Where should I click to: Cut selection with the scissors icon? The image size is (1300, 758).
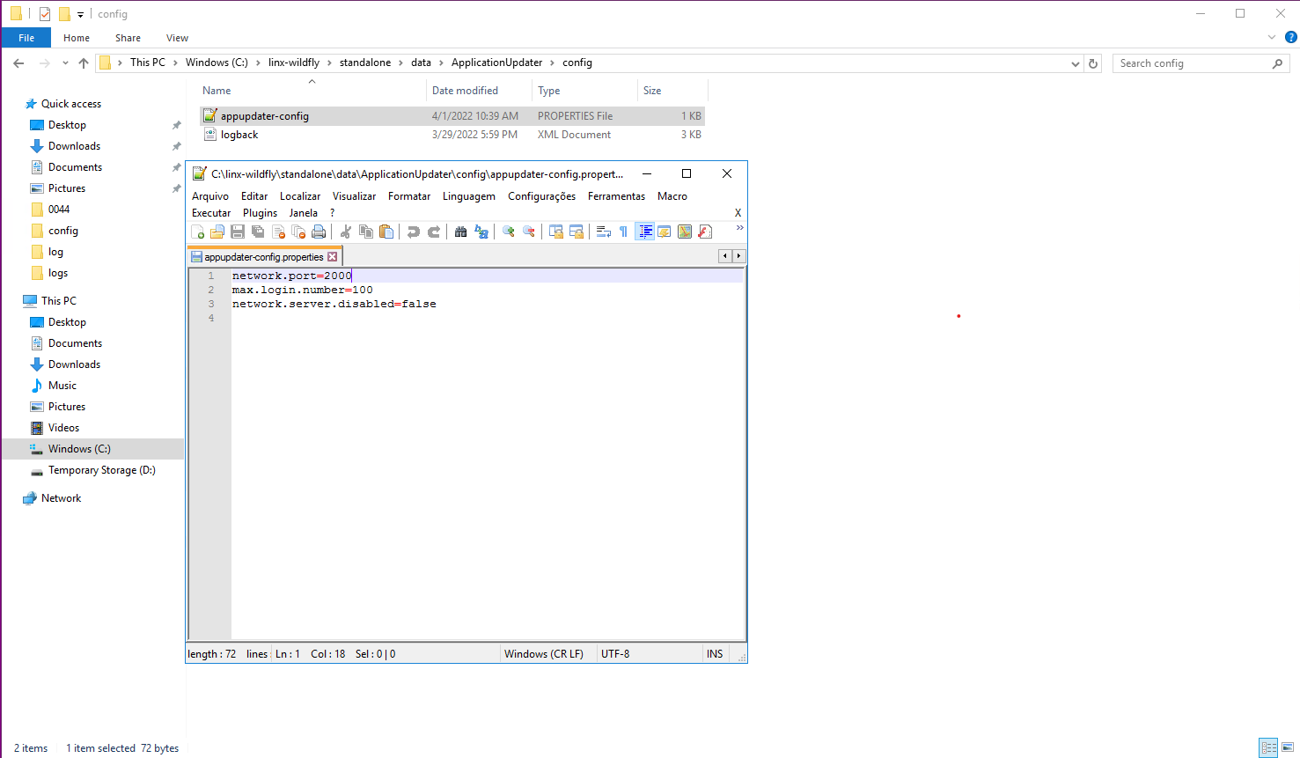point(346,232)
